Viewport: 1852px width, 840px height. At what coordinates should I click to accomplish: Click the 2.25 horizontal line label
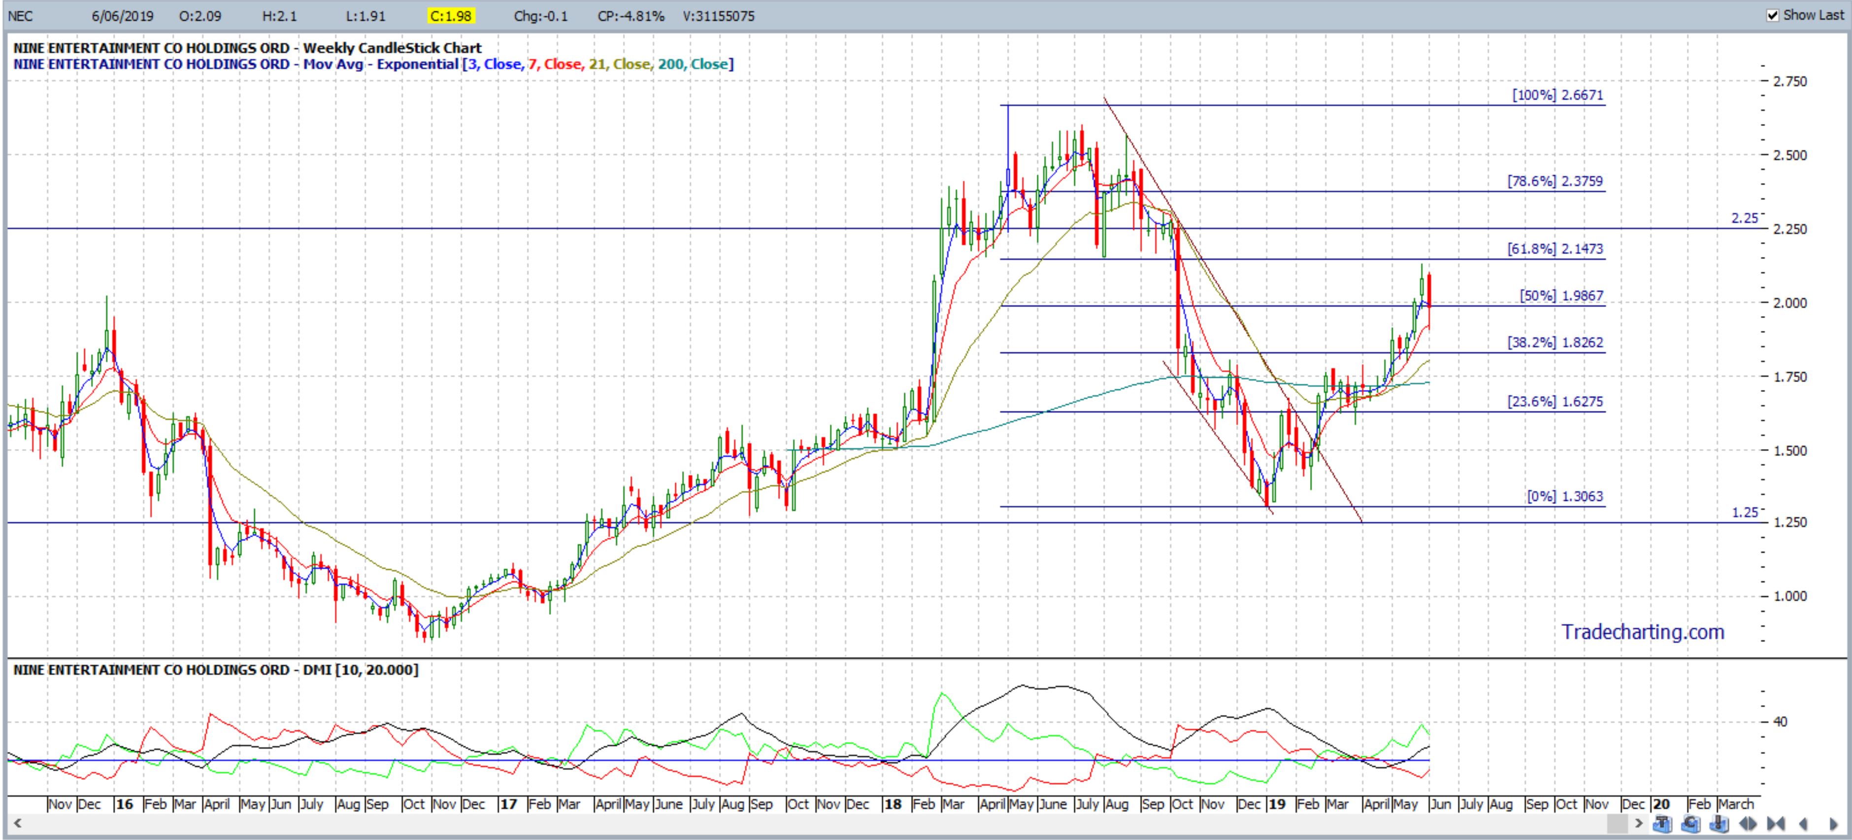click(1744, 218)
